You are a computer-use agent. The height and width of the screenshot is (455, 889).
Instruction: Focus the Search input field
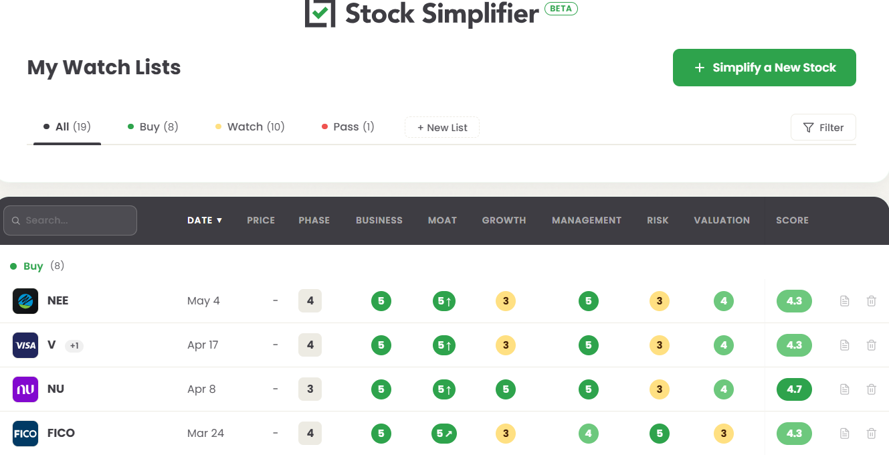(x=70, y=220)
